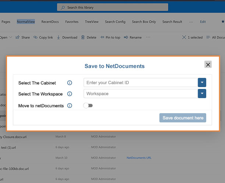The height and width of the screenshot is (183, 225).
Task: Open command bar overflow ellipsis
Action: point(148,37)
